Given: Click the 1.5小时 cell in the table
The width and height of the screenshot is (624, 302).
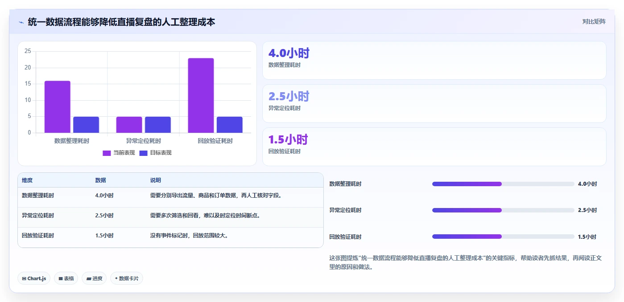Looking at the screenshot, I should coord(104,235).
